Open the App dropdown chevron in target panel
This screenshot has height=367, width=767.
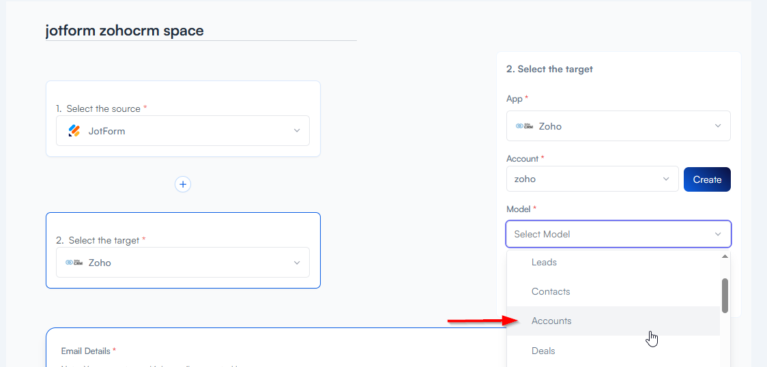click(718, 126)
